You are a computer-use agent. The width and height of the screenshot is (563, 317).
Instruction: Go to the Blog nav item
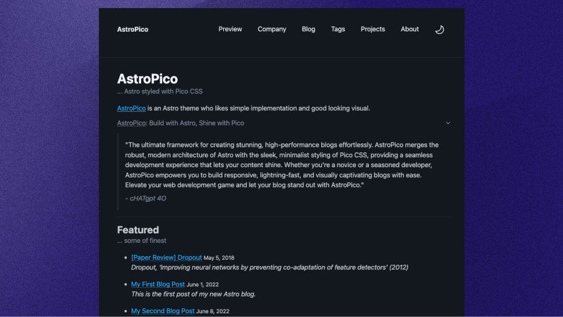tap(308, 29)
